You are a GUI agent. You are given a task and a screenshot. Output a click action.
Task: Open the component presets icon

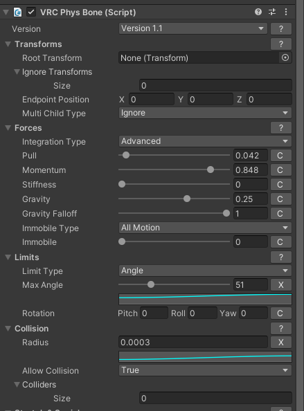tap(272, 12)
